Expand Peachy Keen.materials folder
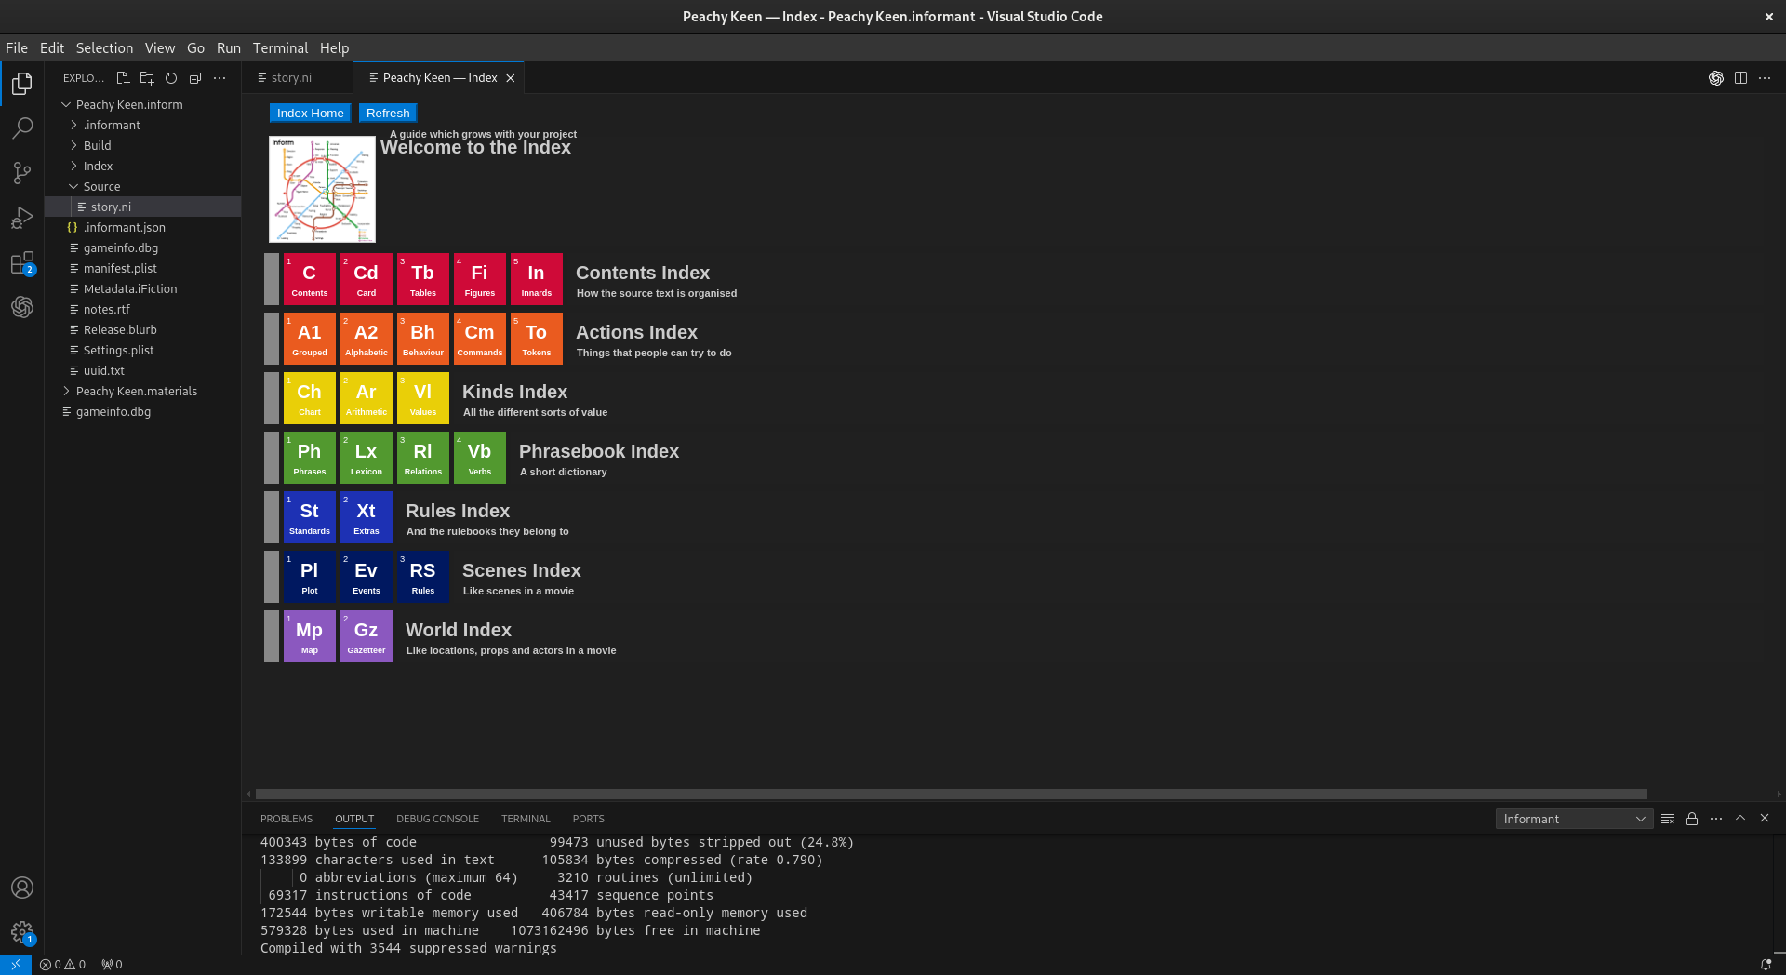This screenshot has width=1786, height=975. pyautogui.click(x=142, y=391)
